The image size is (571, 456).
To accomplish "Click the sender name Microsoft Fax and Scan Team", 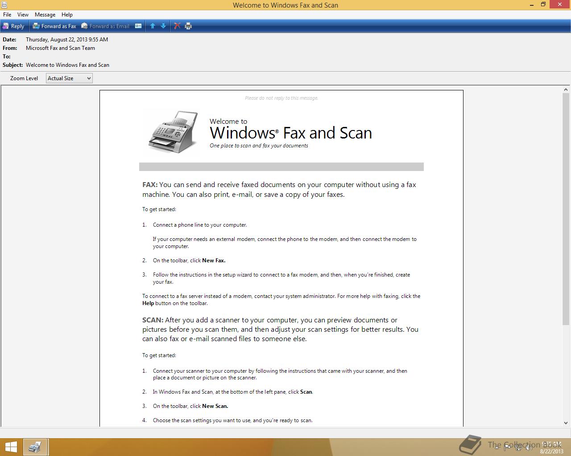I will tap(60, 48).
